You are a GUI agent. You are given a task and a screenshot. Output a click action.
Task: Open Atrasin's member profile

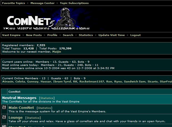8,82
